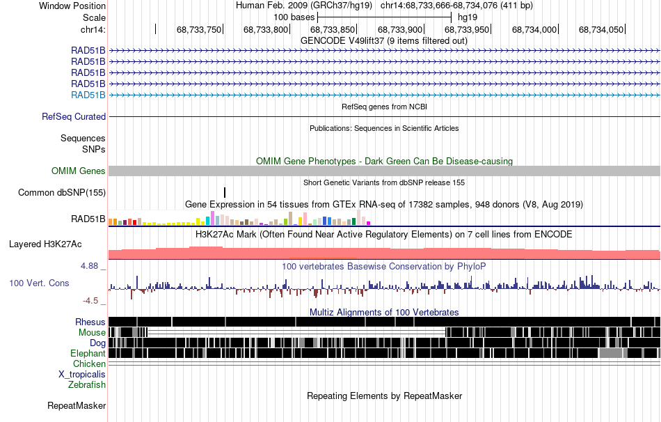Viewport: 661px width, 422px height.
Task: Open the GENCODE V49lift37 track title
Action: pyautogui.click(x=383, y=41)
